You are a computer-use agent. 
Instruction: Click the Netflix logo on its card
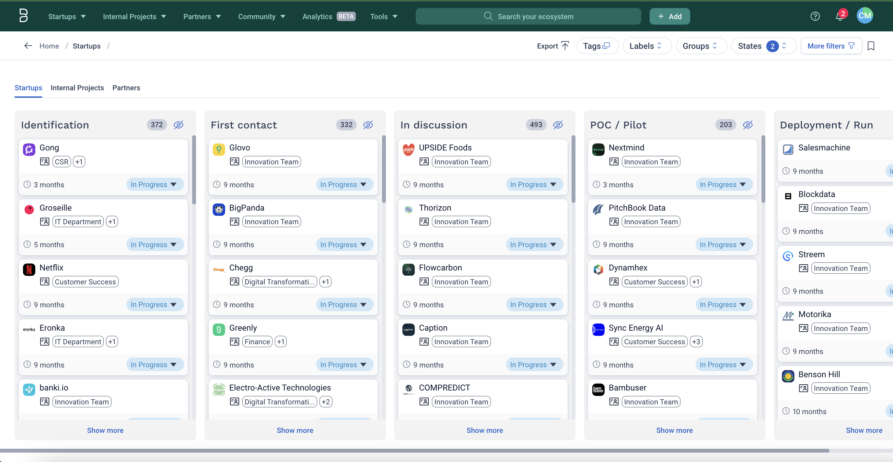pyautogui.click(x=29, y=269)
